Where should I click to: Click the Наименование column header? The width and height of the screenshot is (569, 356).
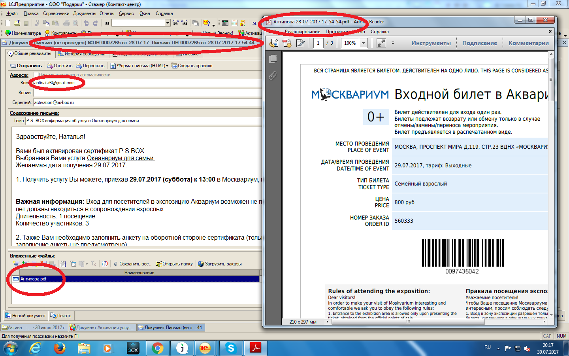[x=139, y=273]
